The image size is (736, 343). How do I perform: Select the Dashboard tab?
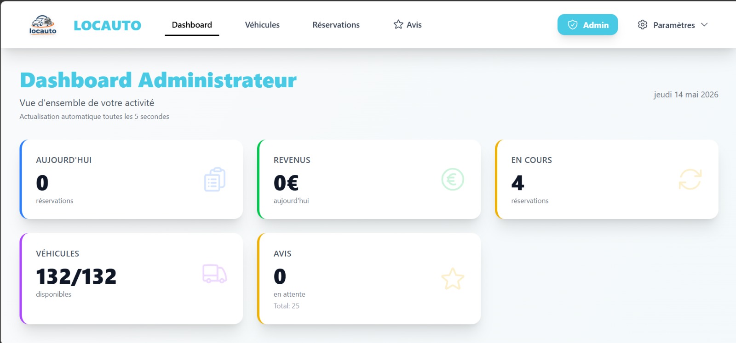[x=192, y=25]
